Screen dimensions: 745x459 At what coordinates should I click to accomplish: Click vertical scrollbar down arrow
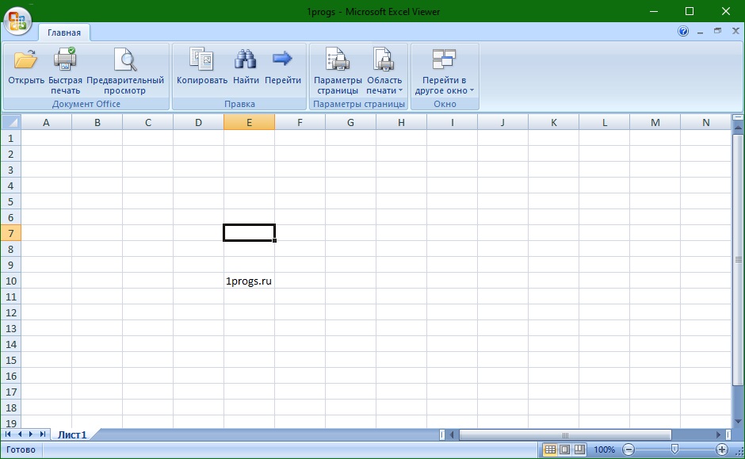(738, 422)
